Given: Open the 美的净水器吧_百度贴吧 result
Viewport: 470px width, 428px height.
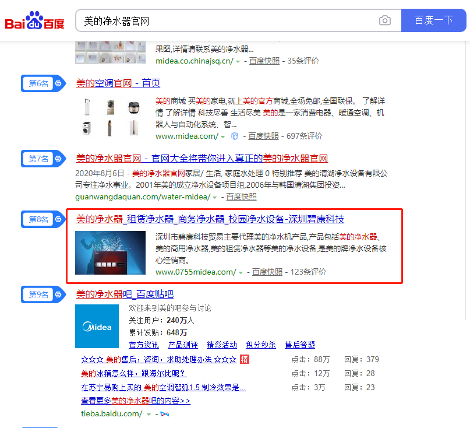Looking at the screenshot, I should click(x=125, y=294).
